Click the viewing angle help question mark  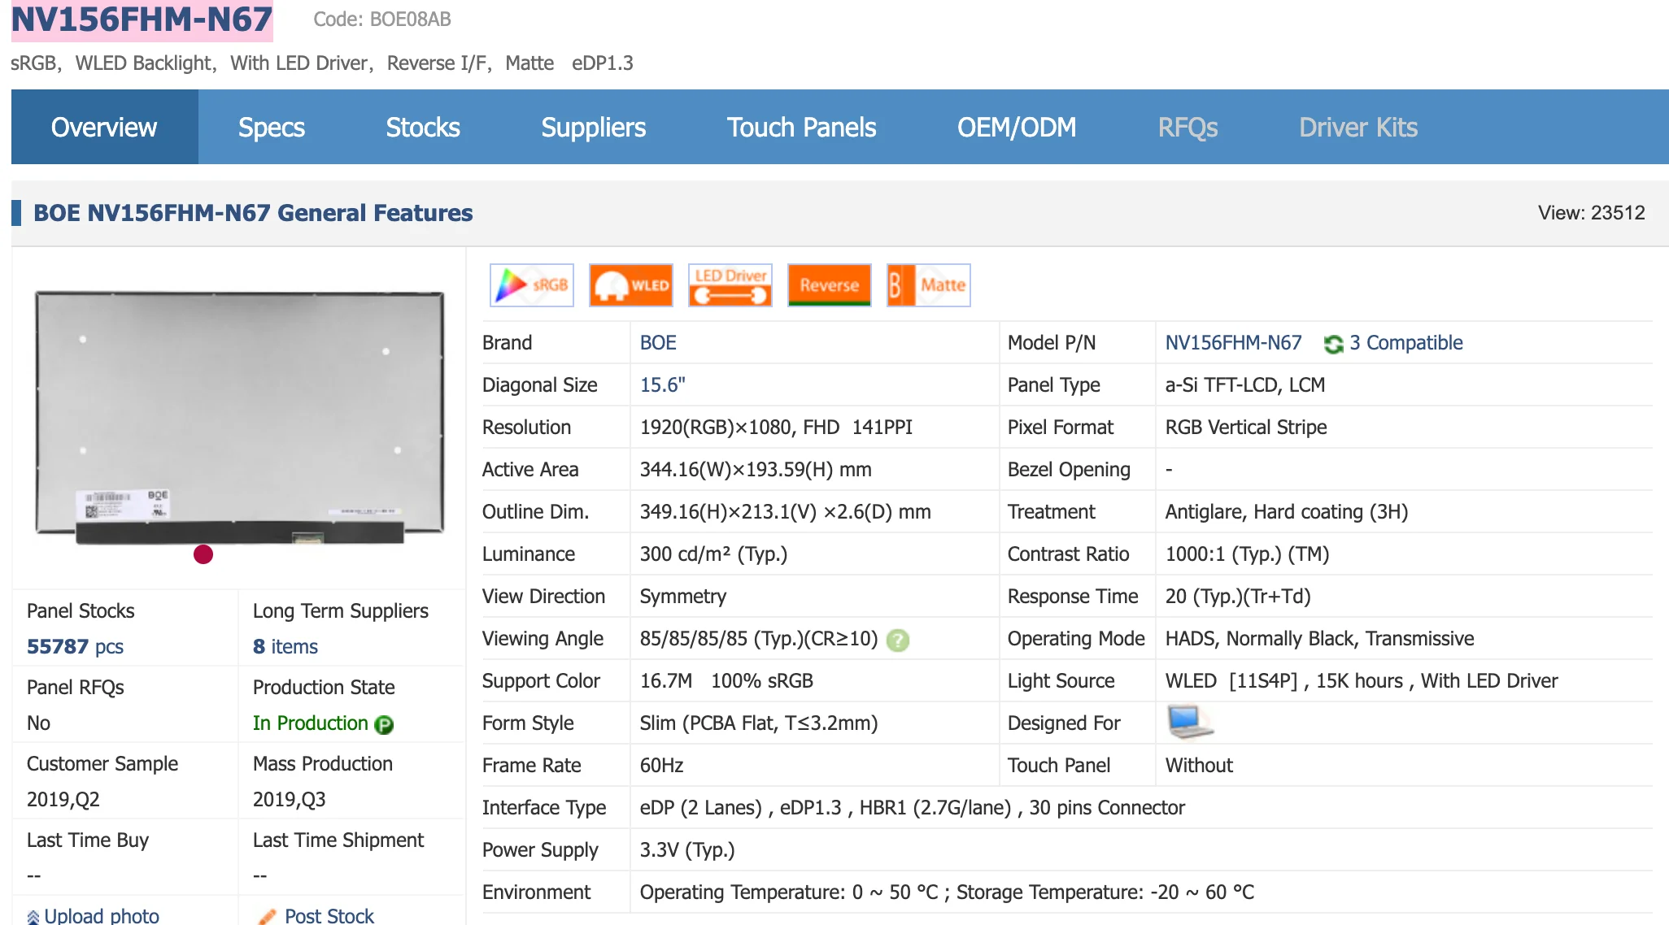pos(898,641)
